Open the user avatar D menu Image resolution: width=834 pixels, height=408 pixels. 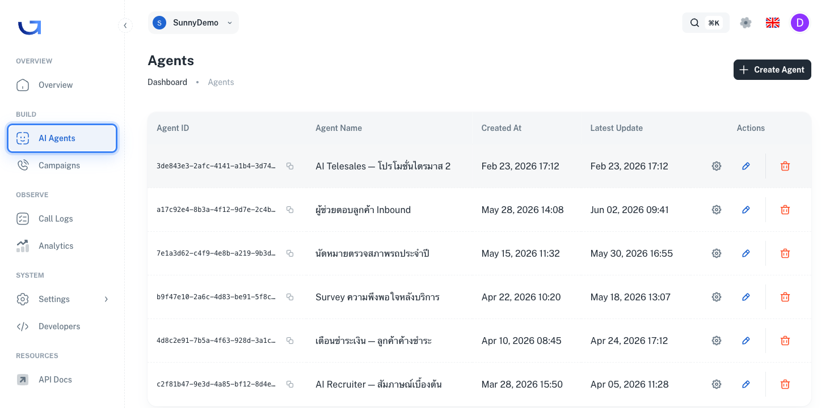click(x=800, y=23)
